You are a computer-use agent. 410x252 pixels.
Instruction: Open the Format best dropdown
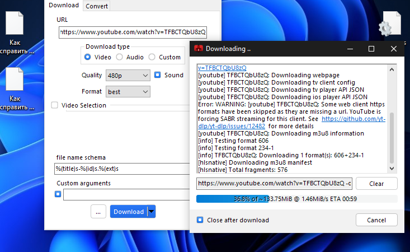tap(128, 92)
